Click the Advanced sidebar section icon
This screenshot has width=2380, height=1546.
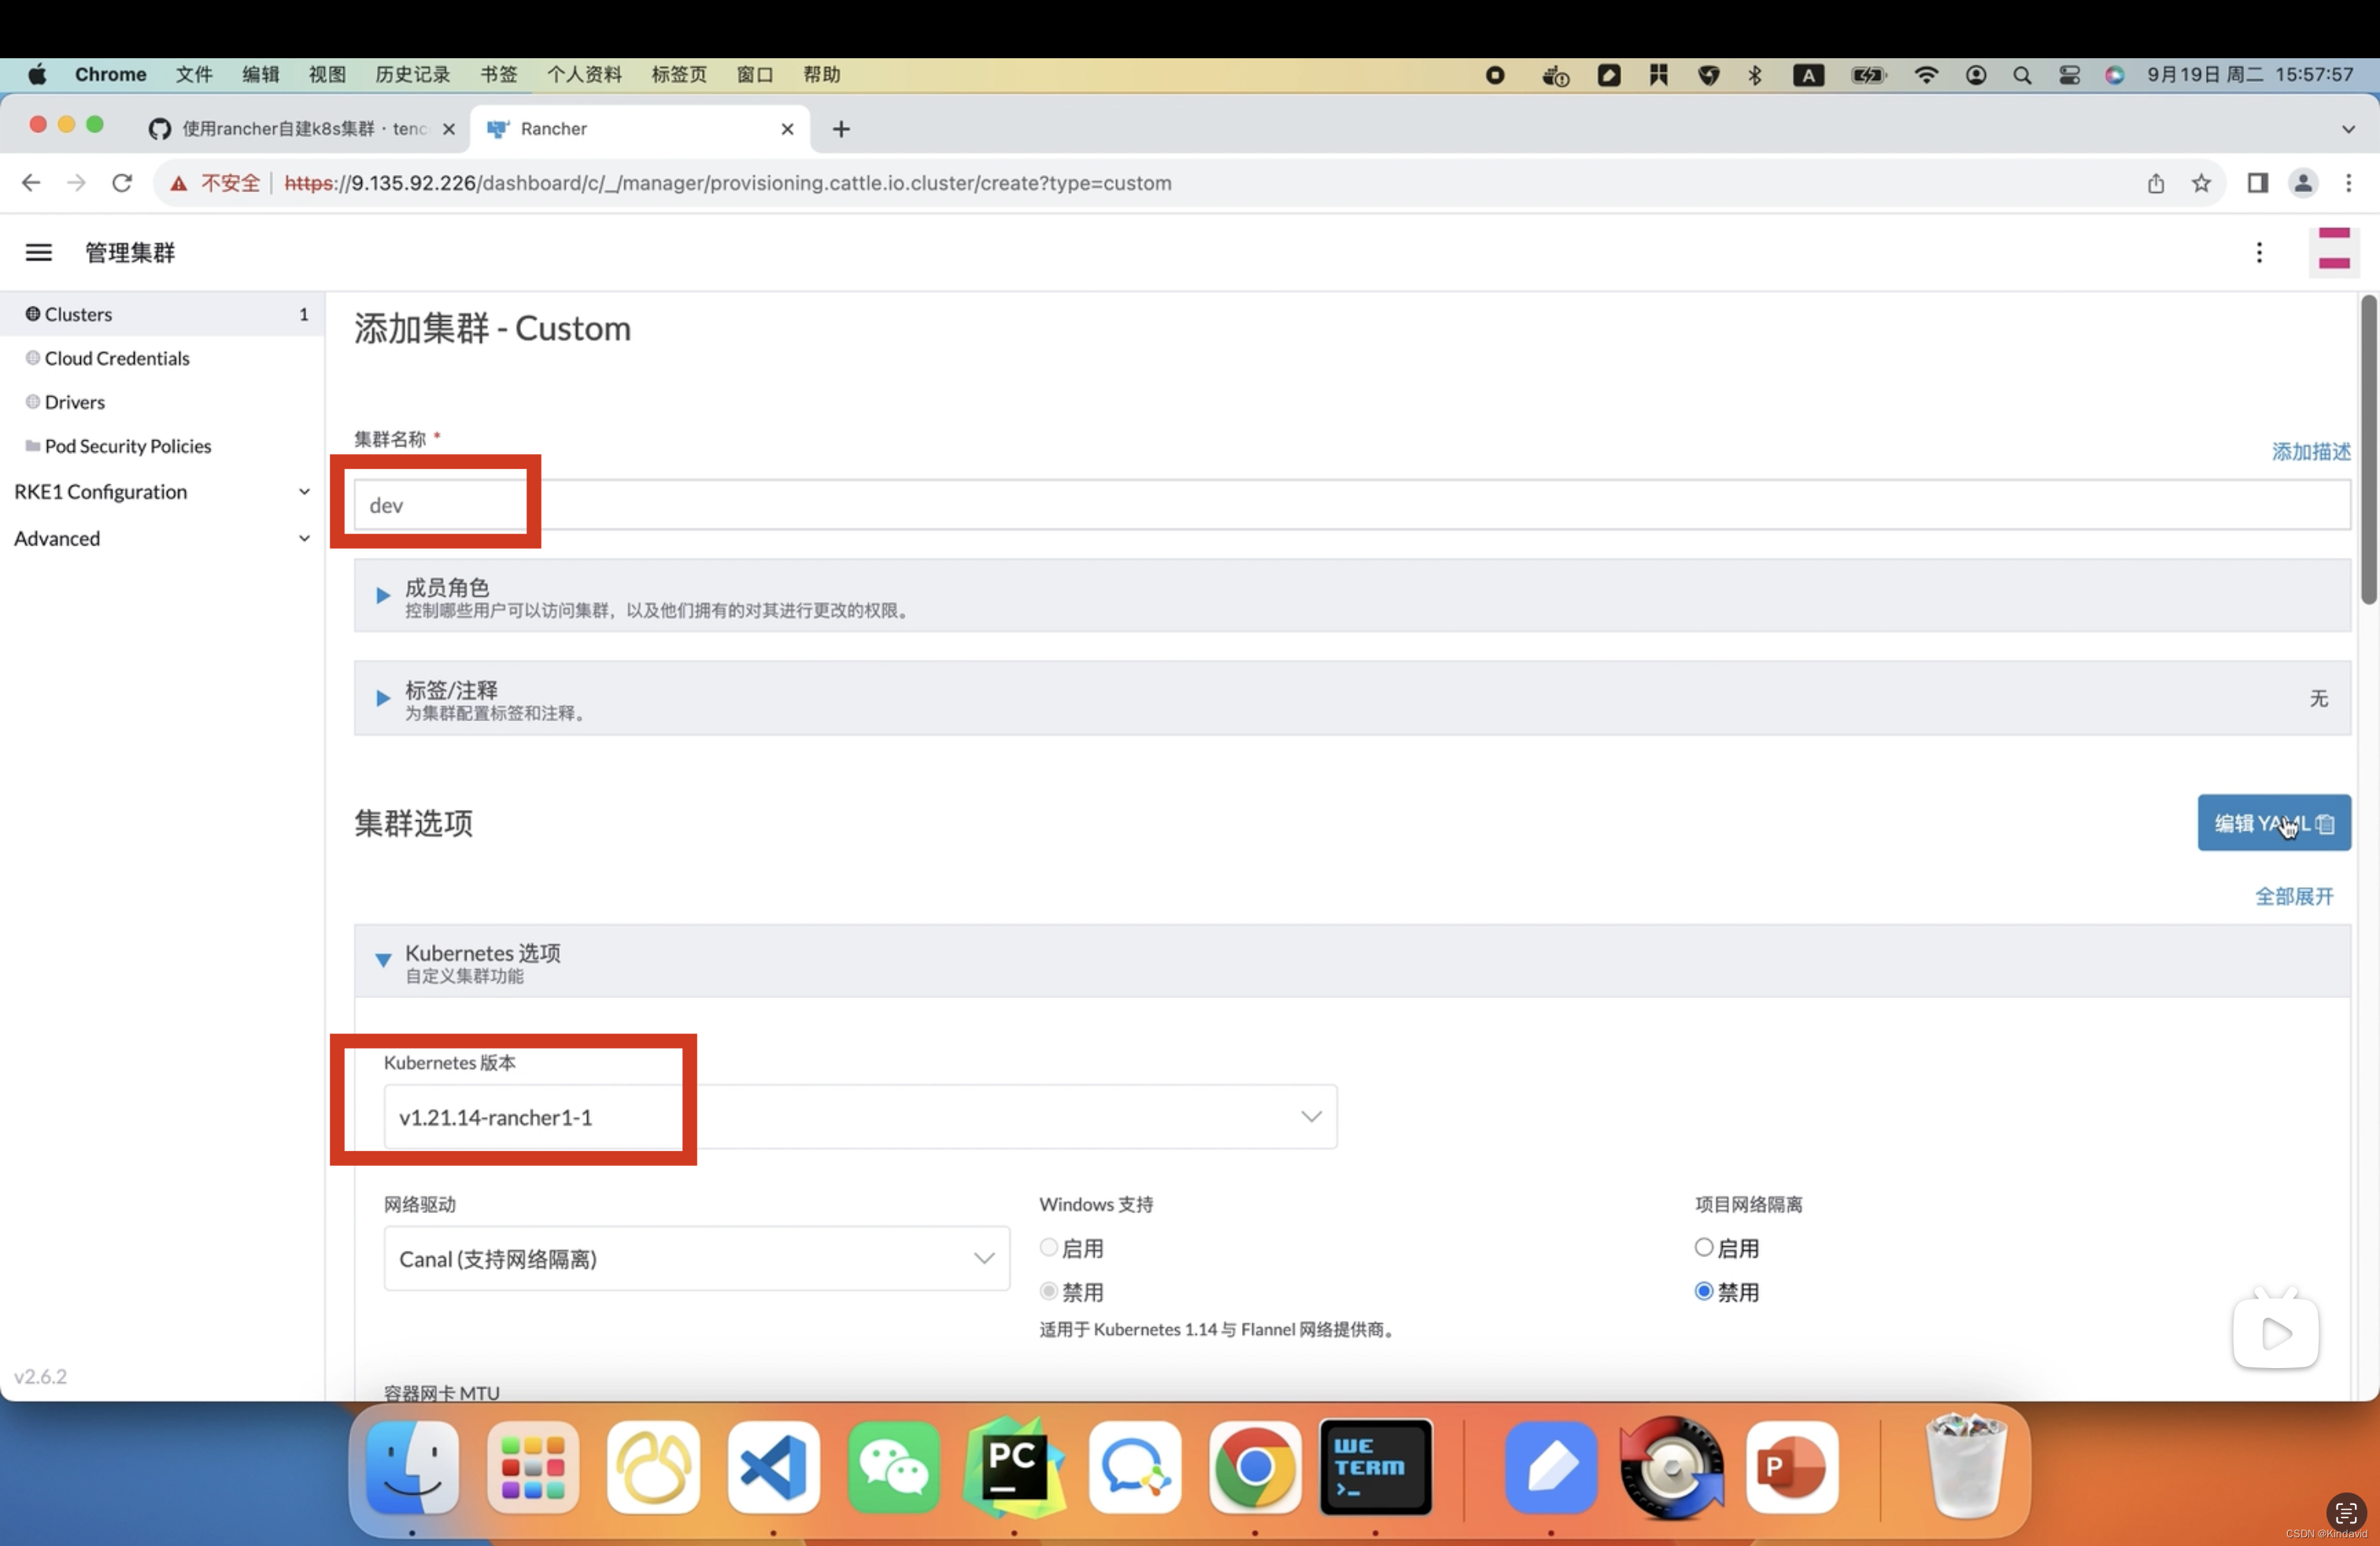[302, 538]
